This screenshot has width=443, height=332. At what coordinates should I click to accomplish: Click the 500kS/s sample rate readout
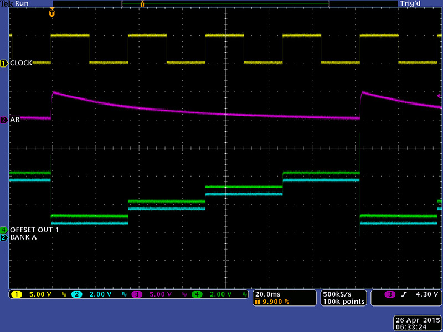click(343, 294)
